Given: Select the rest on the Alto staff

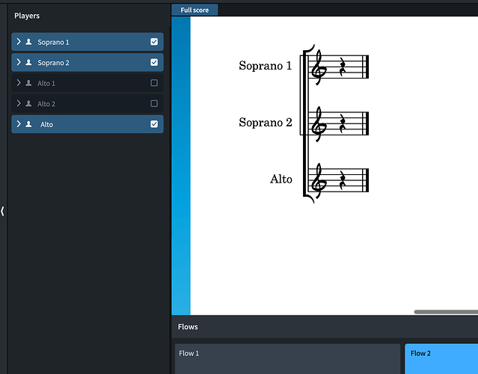Looking at the screenshot, I should point(343,181).
